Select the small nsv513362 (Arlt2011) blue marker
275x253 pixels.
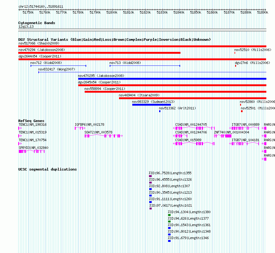tap(160, 111)
